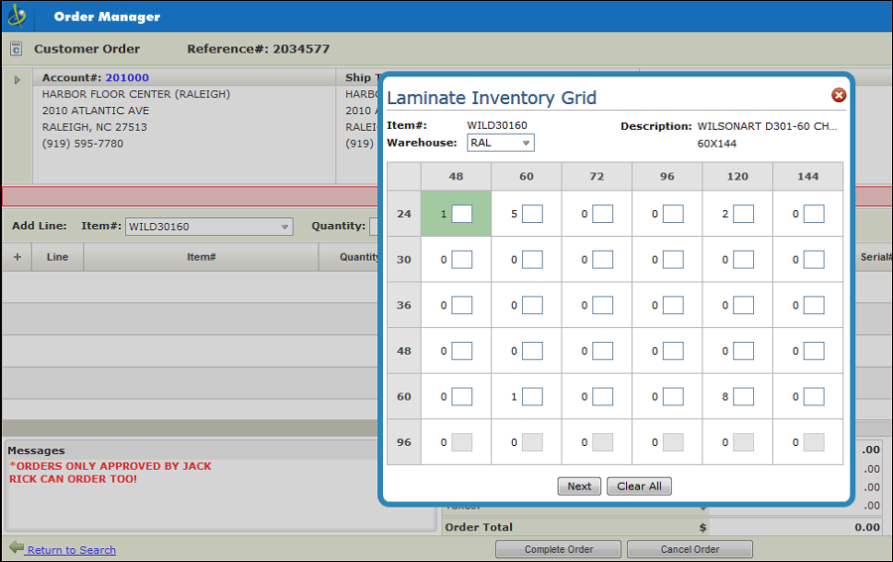Click the Next button
Viewport: 893px width, 562px height.
point(579,486)
